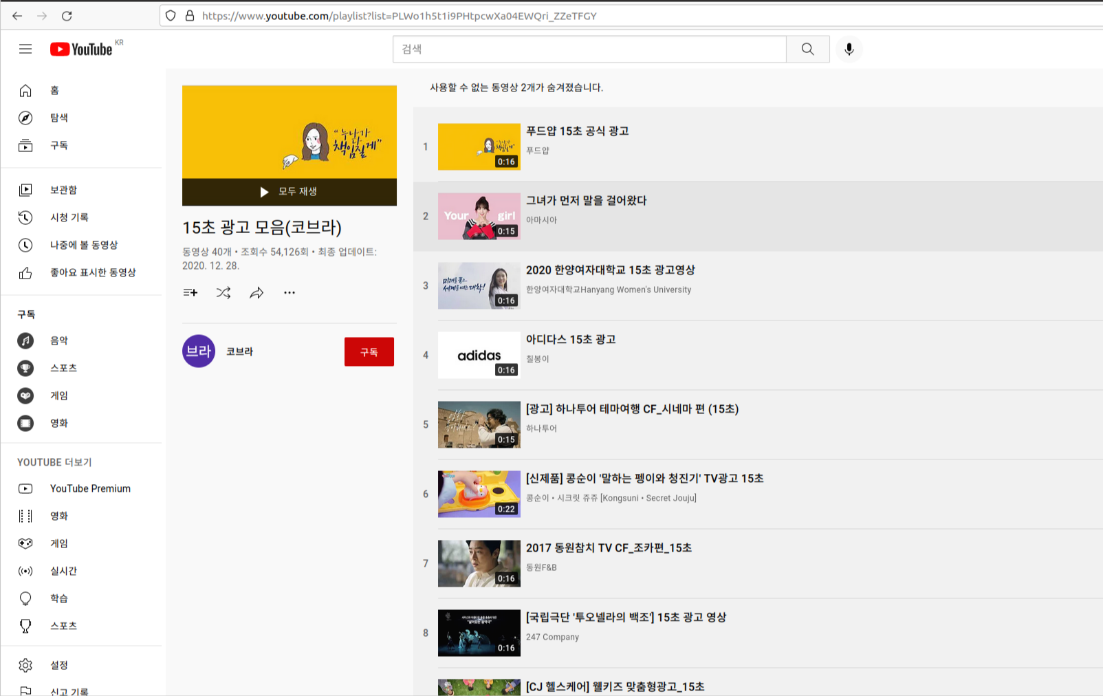Open Hanyang Women's University channel link

[x=609, y=290]
